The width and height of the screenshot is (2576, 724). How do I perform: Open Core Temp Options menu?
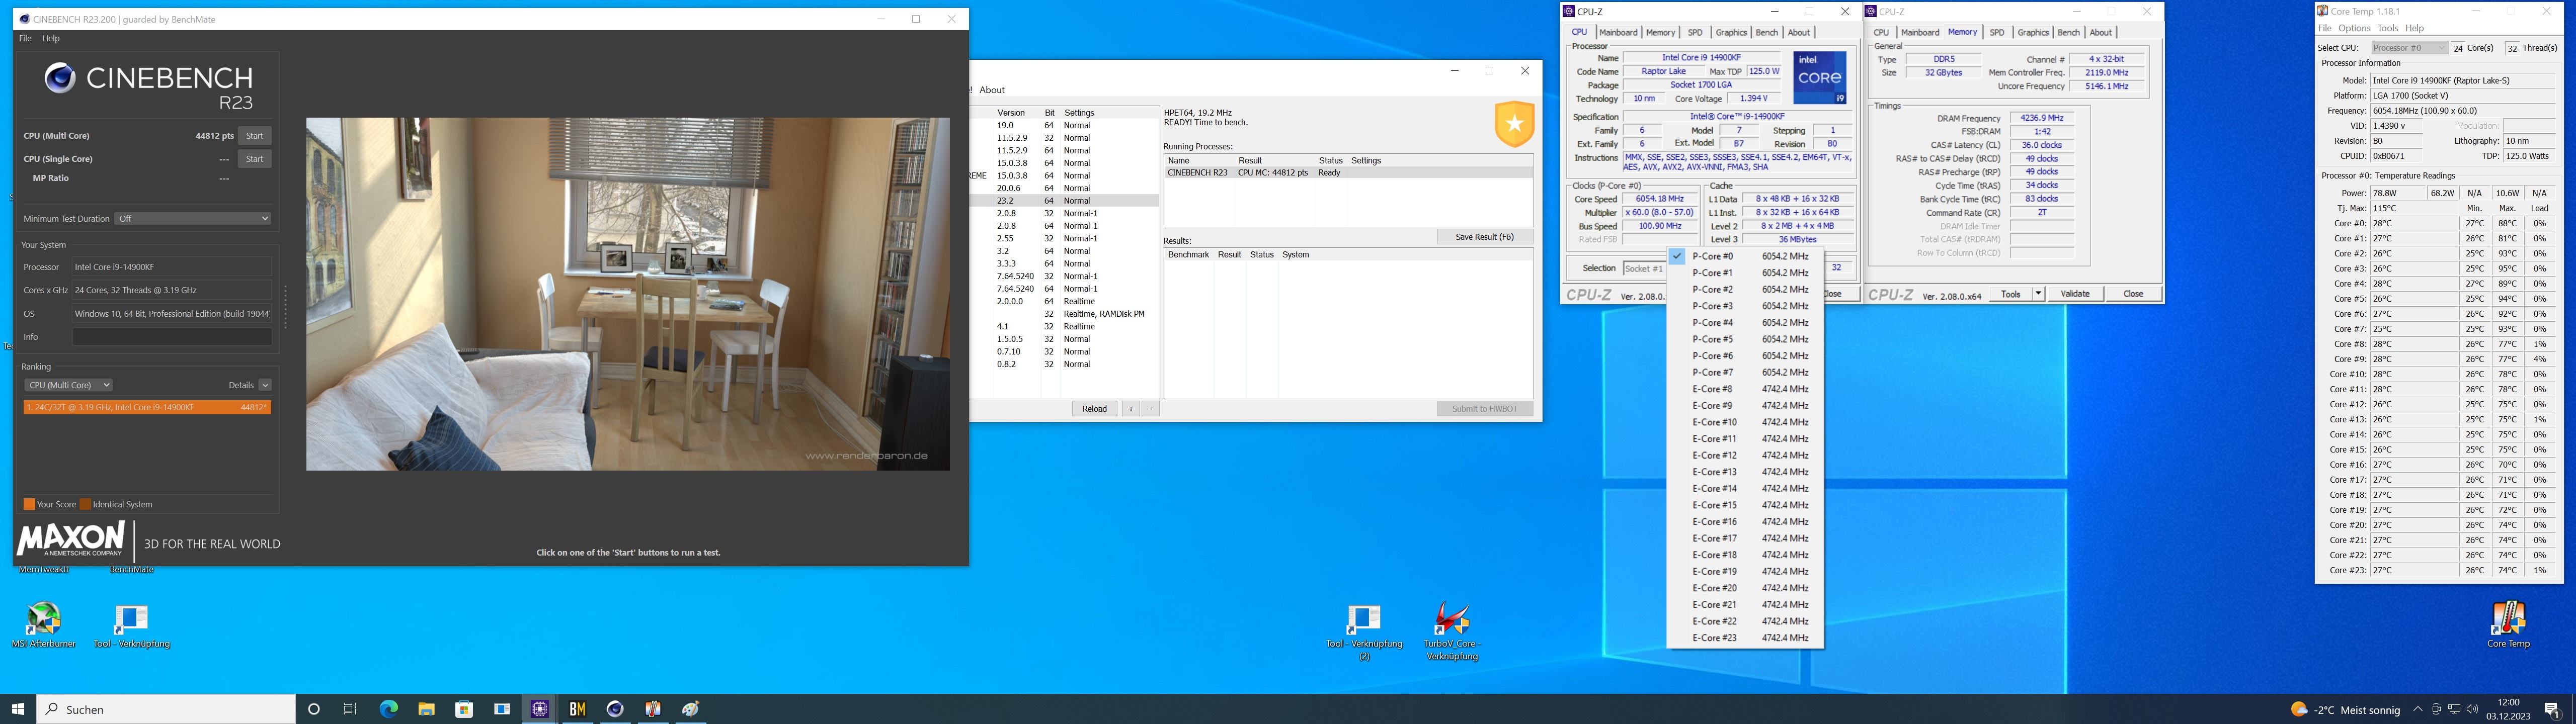(2354, 28)
